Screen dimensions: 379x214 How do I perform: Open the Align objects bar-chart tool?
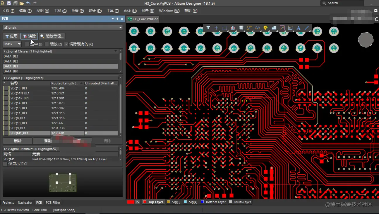tap(233, 28)
